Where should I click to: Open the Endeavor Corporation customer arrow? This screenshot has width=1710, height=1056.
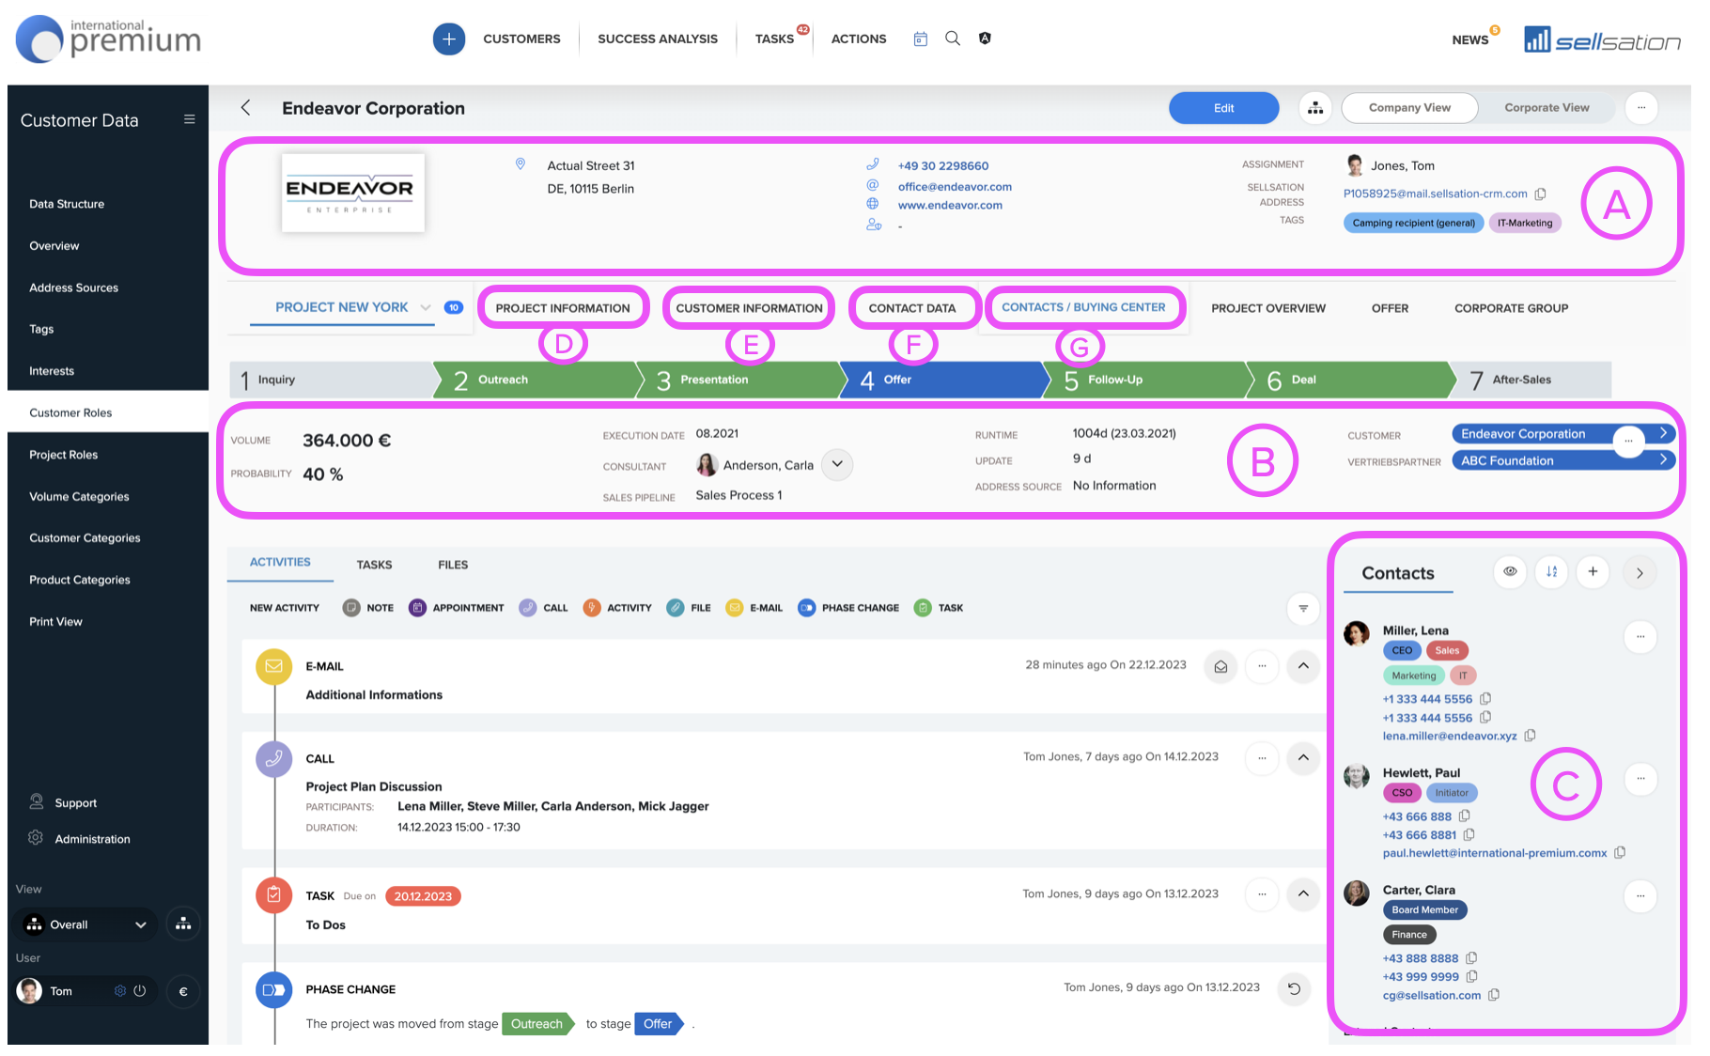point(1663,433)
